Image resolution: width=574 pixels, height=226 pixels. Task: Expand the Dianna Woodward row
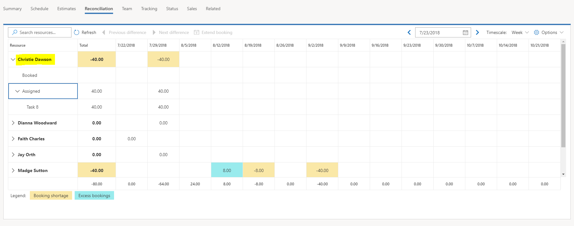coord(13,123)
